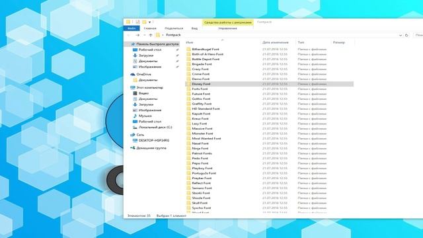Viewport: 423px width, 238px height.
Task: Select the Brigade Font folder
Action: click(202, 64)
